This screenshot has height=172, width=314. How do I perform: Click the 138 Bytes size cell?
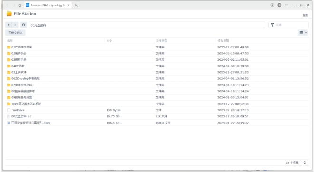coord(114,110)
